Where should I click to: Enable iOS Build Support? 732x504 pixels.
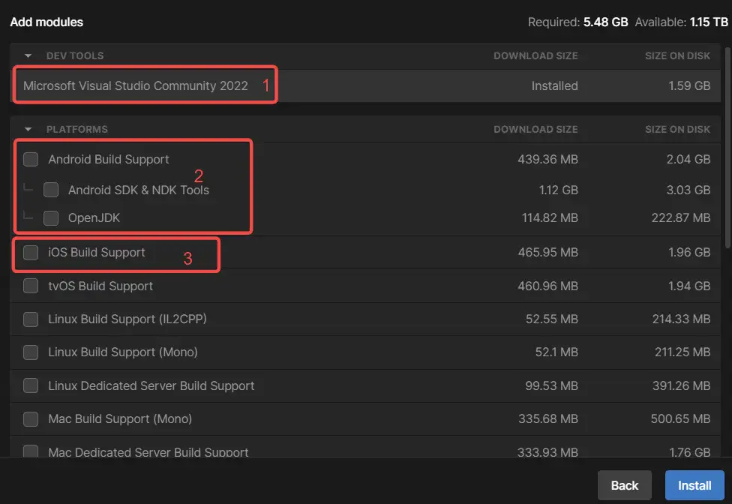(x=31, y=253)
